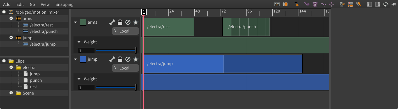Click the purple stopwatch icon
This screenshot has height=109, width=398.
coord(315,4)
